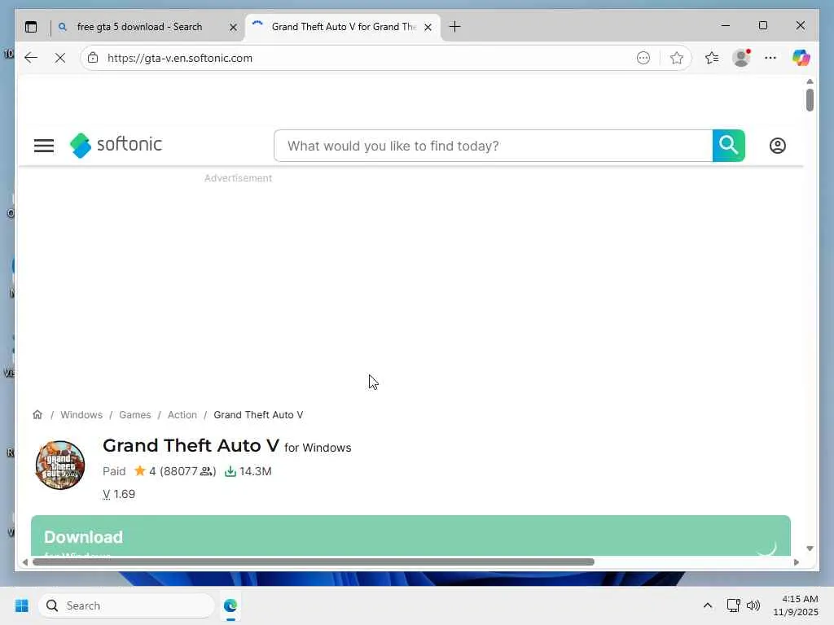
Task: Click the scroll right arrow
Action: [x=797, y=562]
